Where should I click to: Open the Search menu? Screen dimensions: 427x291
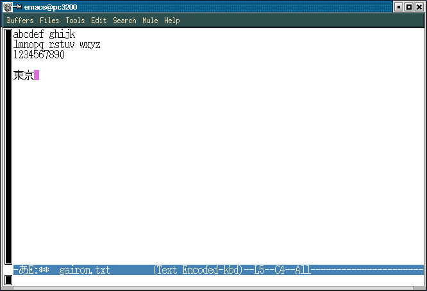pos(124,21)
